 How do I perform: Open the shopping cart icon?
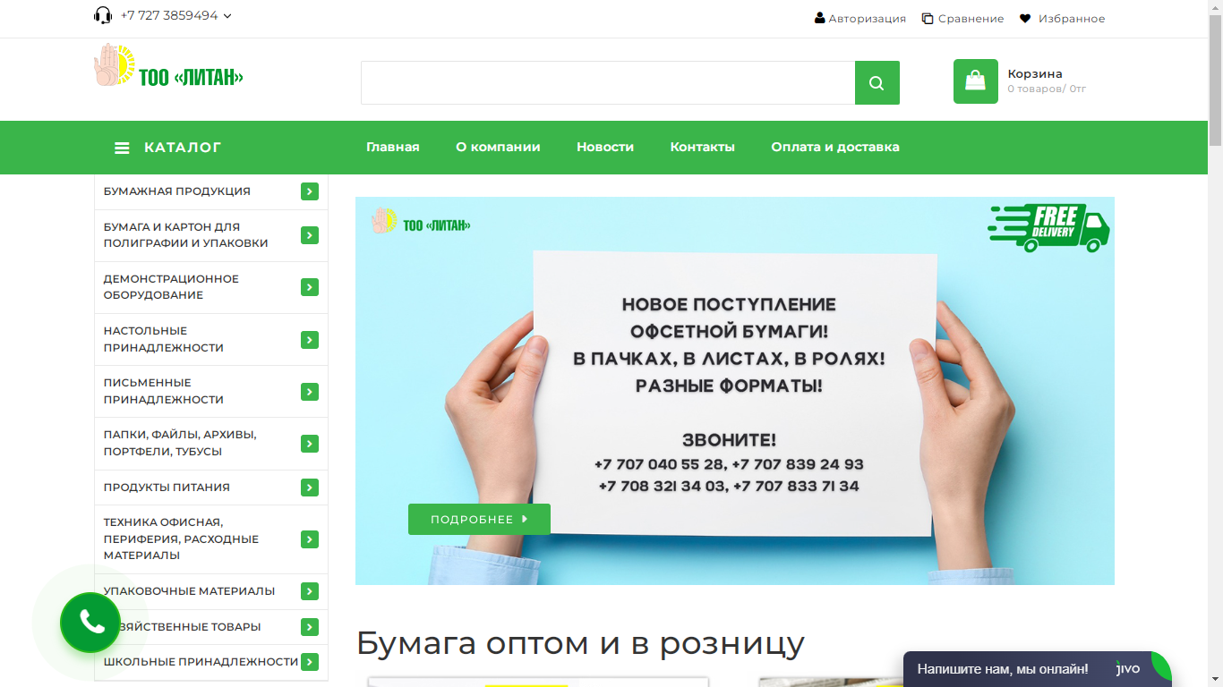point(975,81)
